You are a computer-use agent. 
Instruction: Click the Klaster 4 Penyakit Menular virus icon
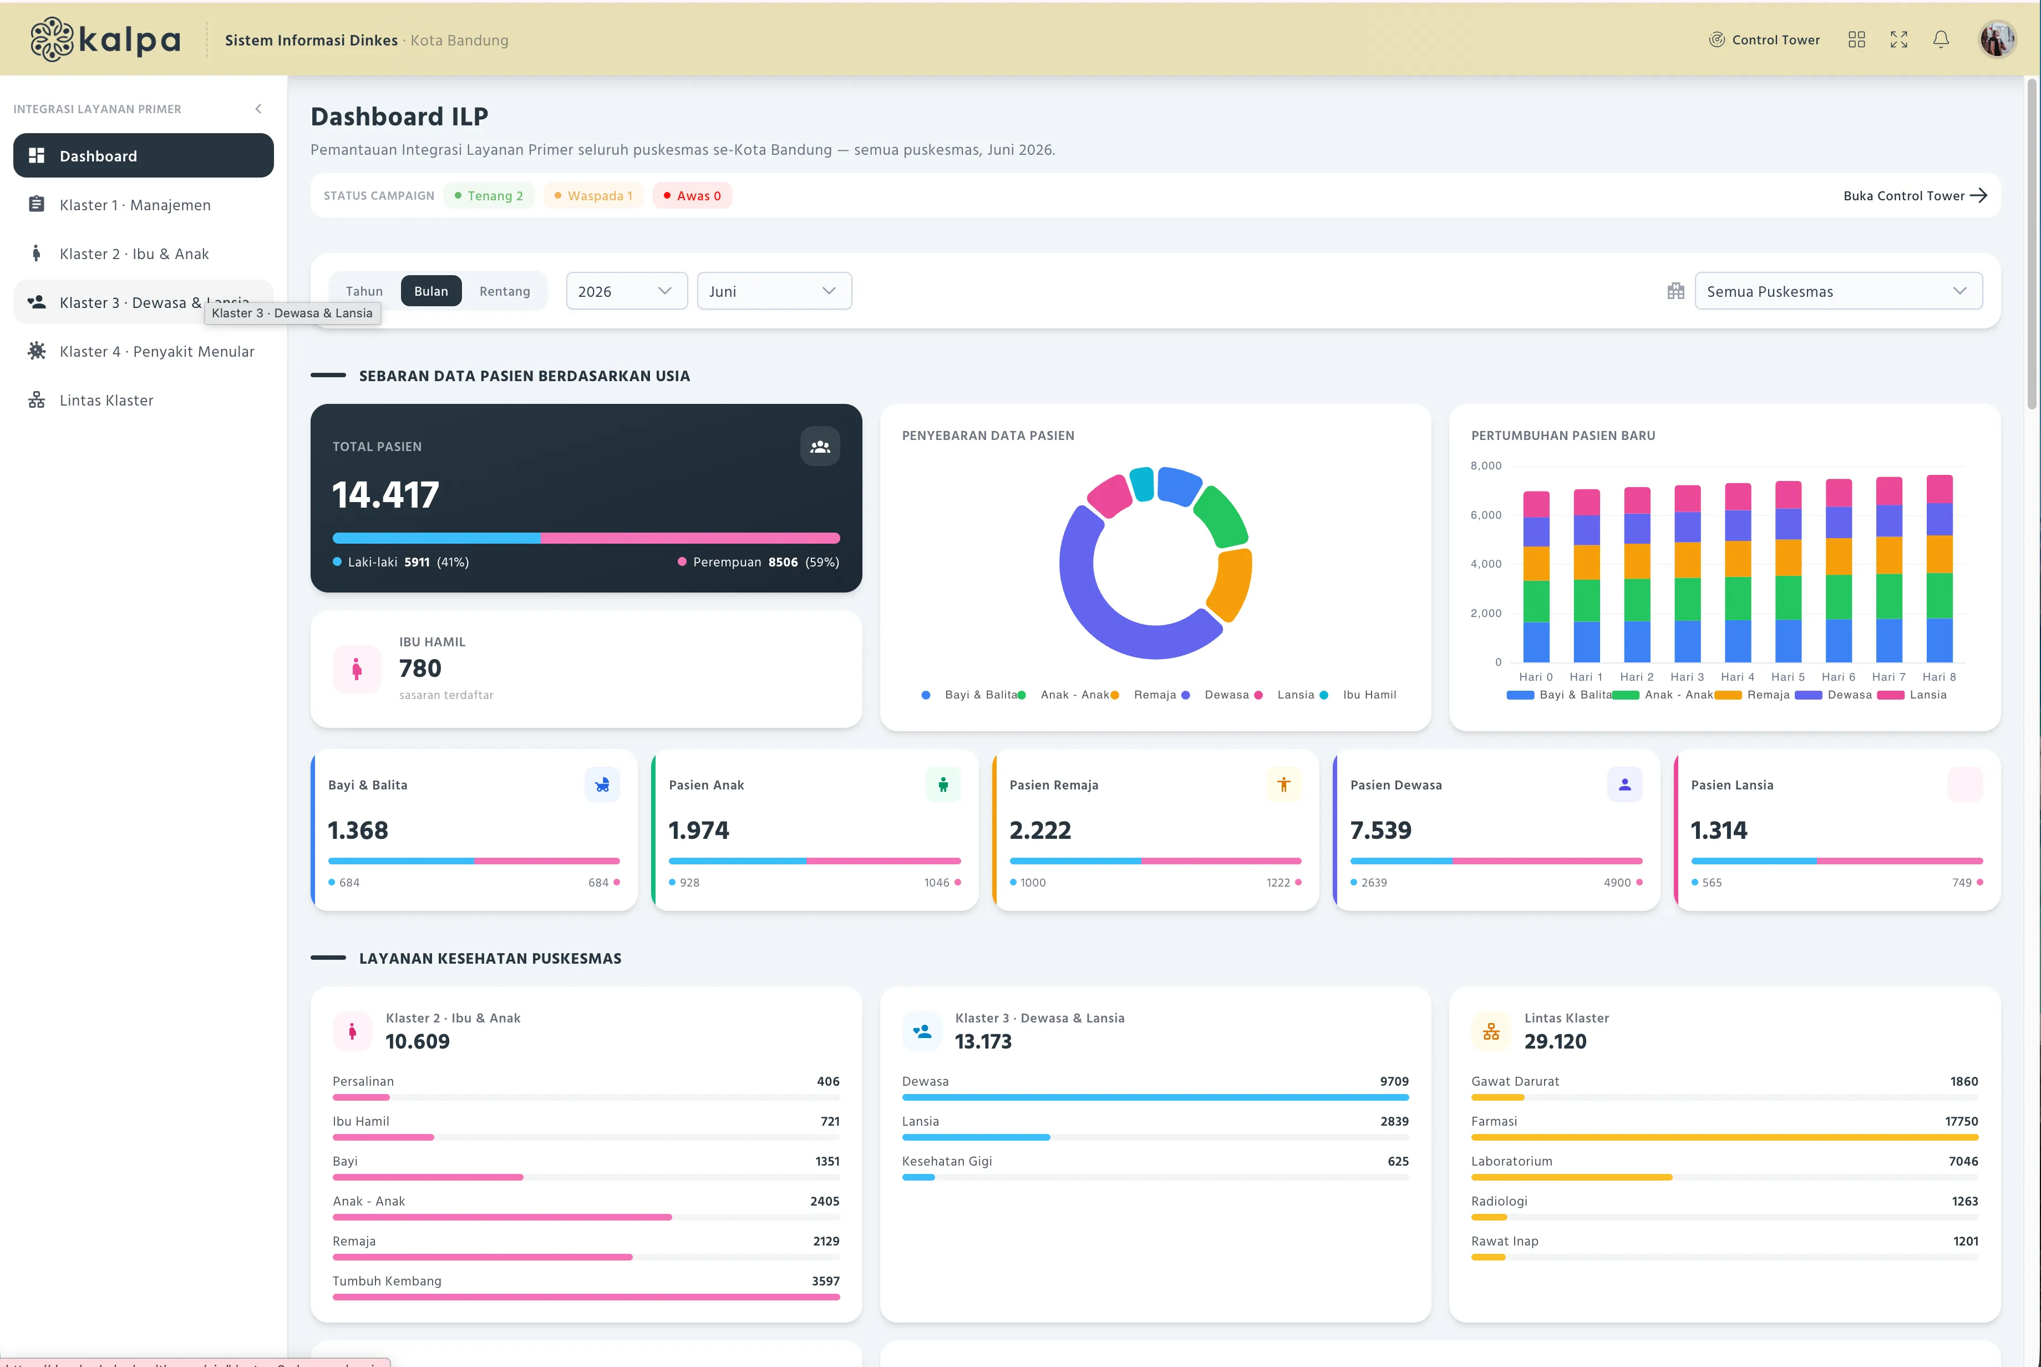click(37, 351)
